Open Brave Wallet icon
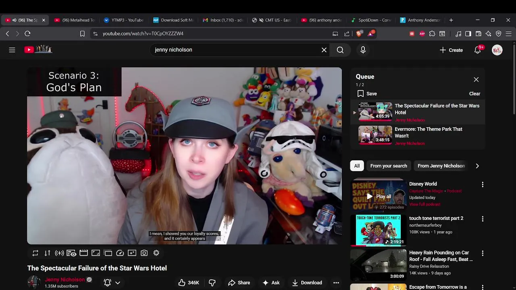 (x=479, y=34)
